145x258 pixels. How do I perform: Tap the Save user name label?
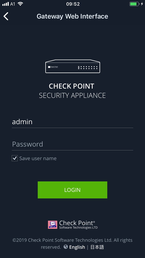click(38, 158)
